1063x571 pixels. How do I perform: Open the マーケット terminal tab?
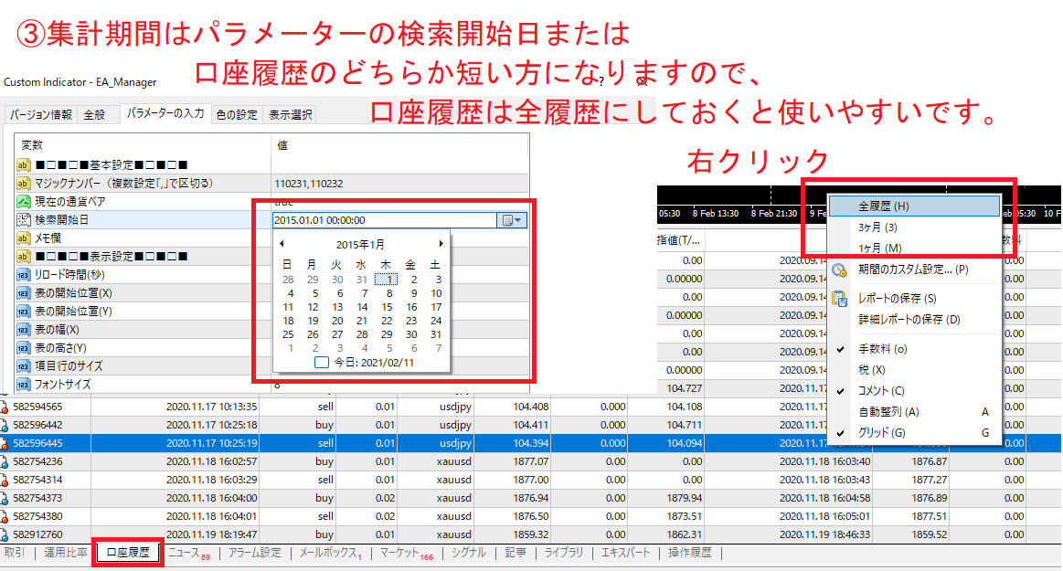[406, 554]
